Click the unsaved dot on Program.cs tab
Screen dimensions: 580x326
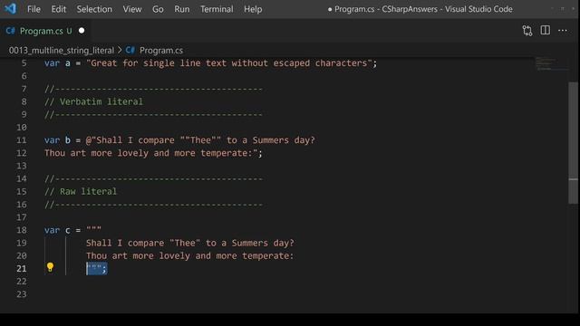click(x=82, y=31)
